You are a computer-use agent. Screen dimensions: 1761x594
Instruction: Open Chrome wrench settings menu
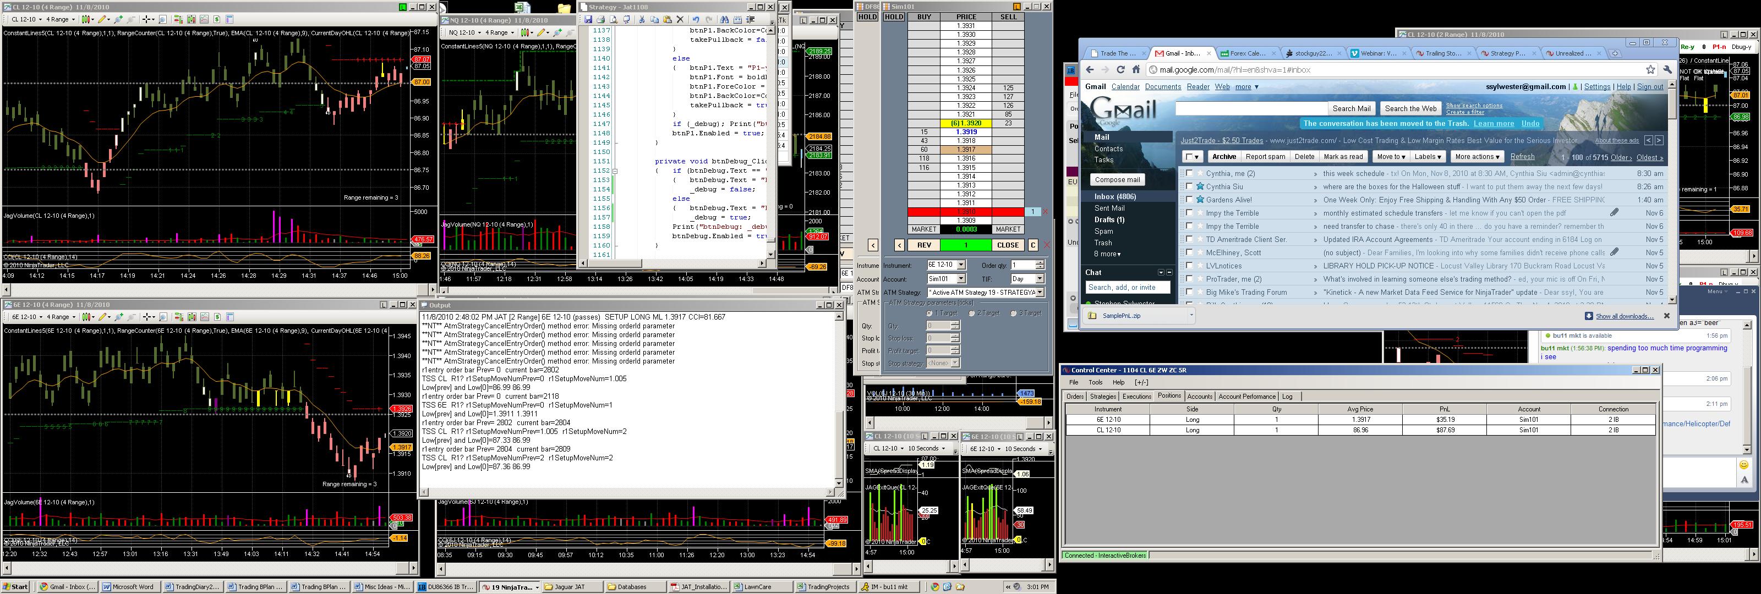(1667, 70)
